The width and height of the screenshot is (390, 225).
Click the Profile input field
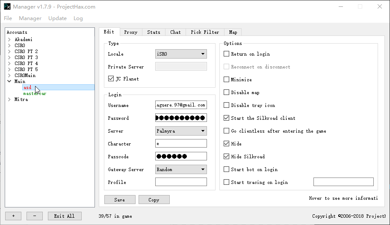coord(181,182)
